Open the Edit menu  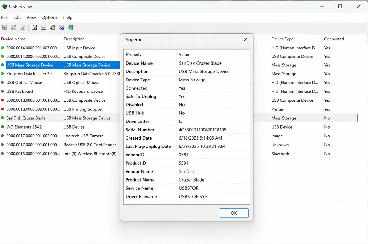pyautogui.click(x=17, y=17)
